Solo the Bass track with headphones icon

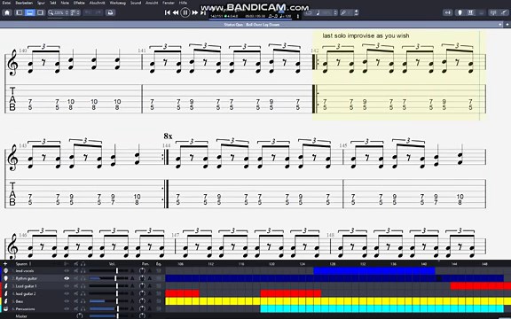click(83, 301)
